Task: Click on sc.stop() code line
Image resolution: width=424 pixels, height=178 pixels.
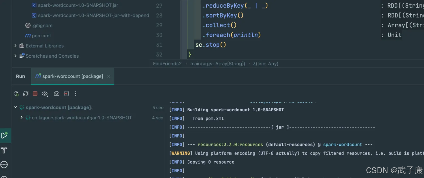Action: click(211, 45)
